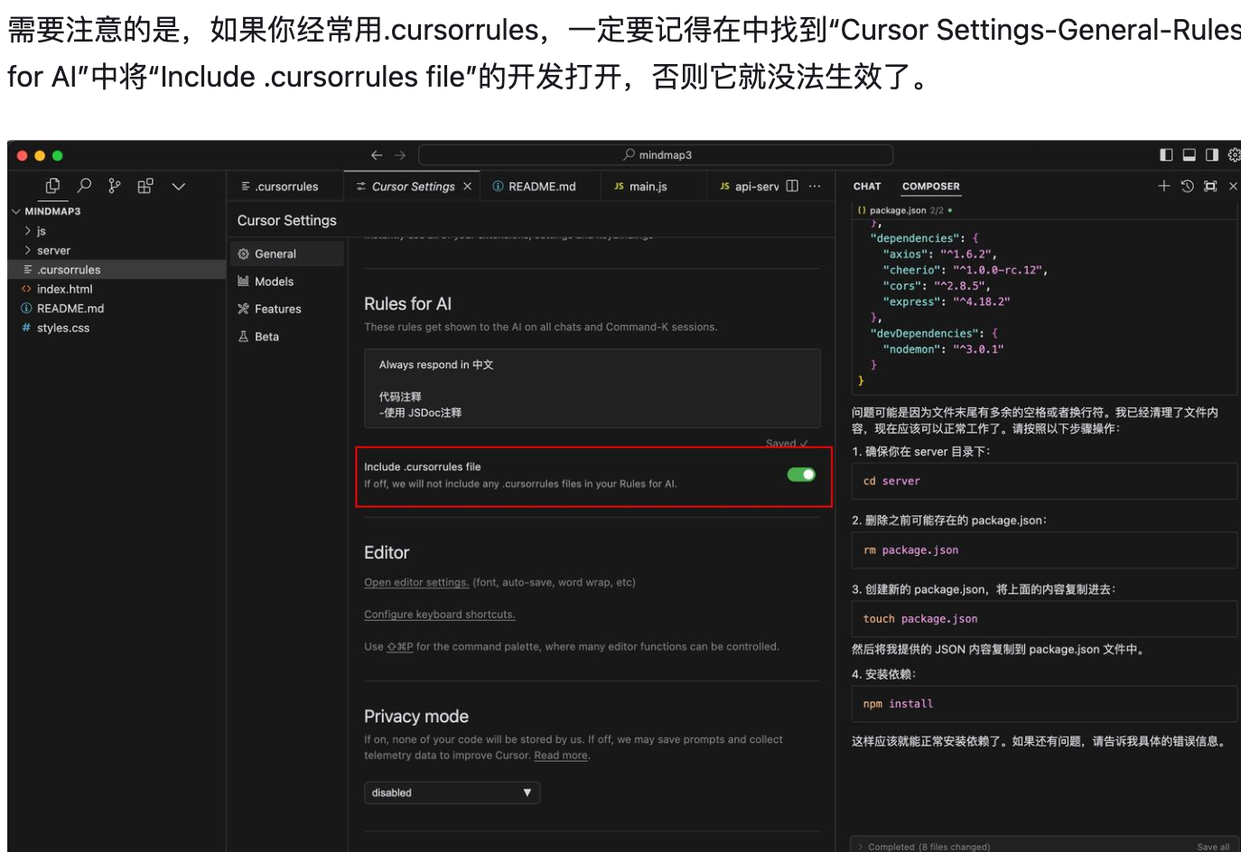Switch to the CHAT panel tab
This screenshot has width=1241, height=852.
[x=867, y=186]
